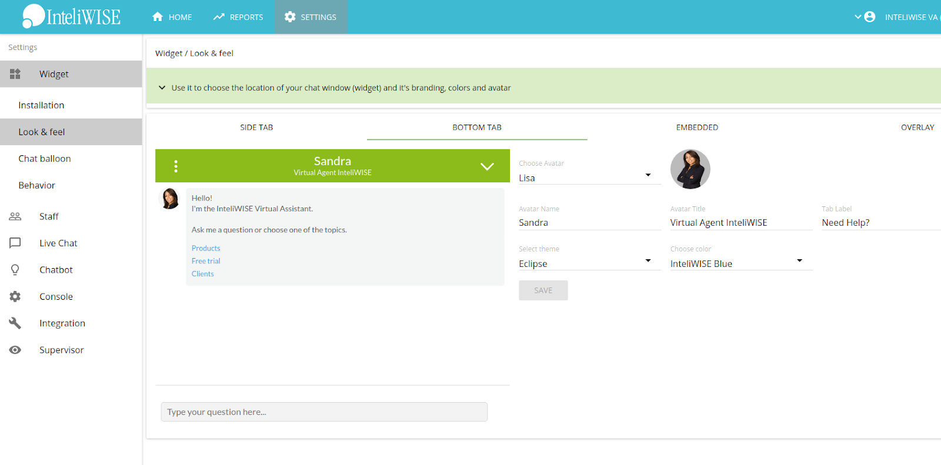Screen dimensions: 941x465
Task: Click the Chatbot lightbulb icon
Action: point(15,270)
